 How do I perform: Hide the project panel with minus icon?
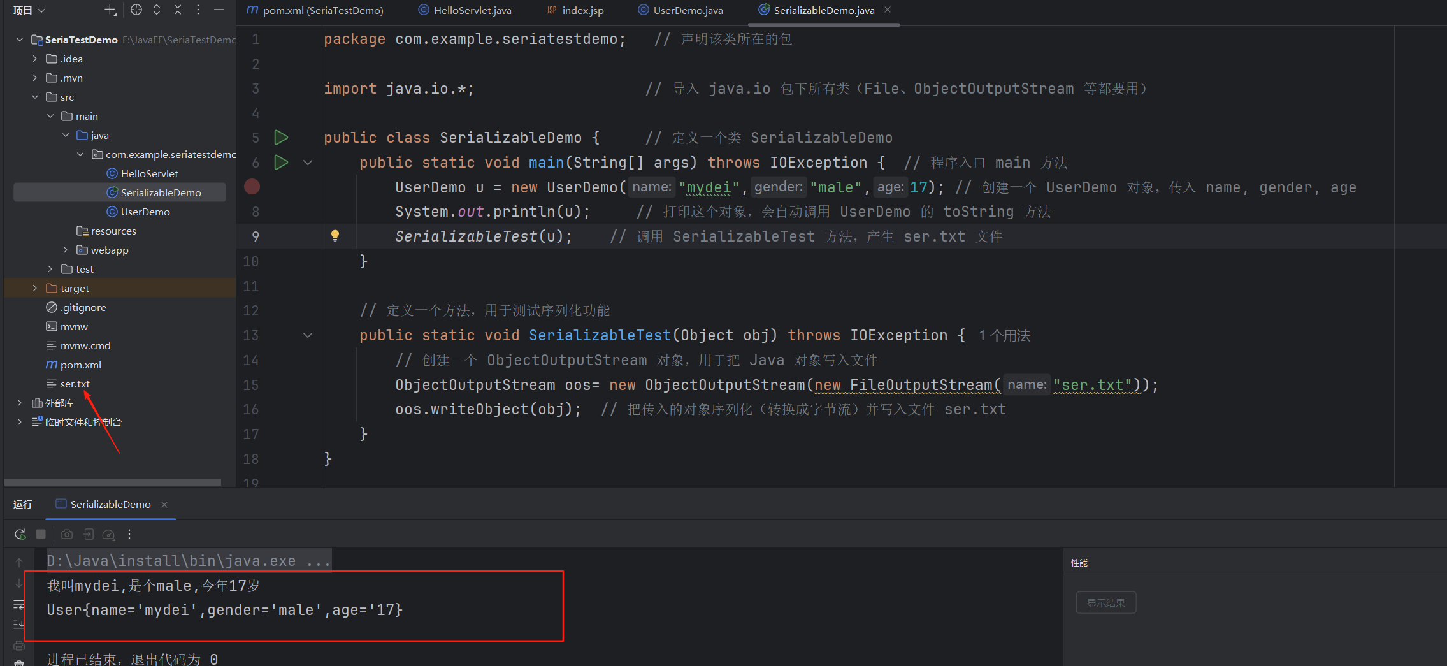click(219, 10)
